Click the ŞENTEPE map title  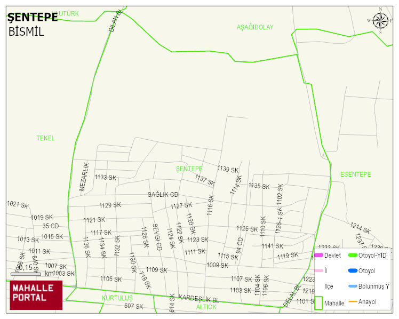tap(33, 17)
